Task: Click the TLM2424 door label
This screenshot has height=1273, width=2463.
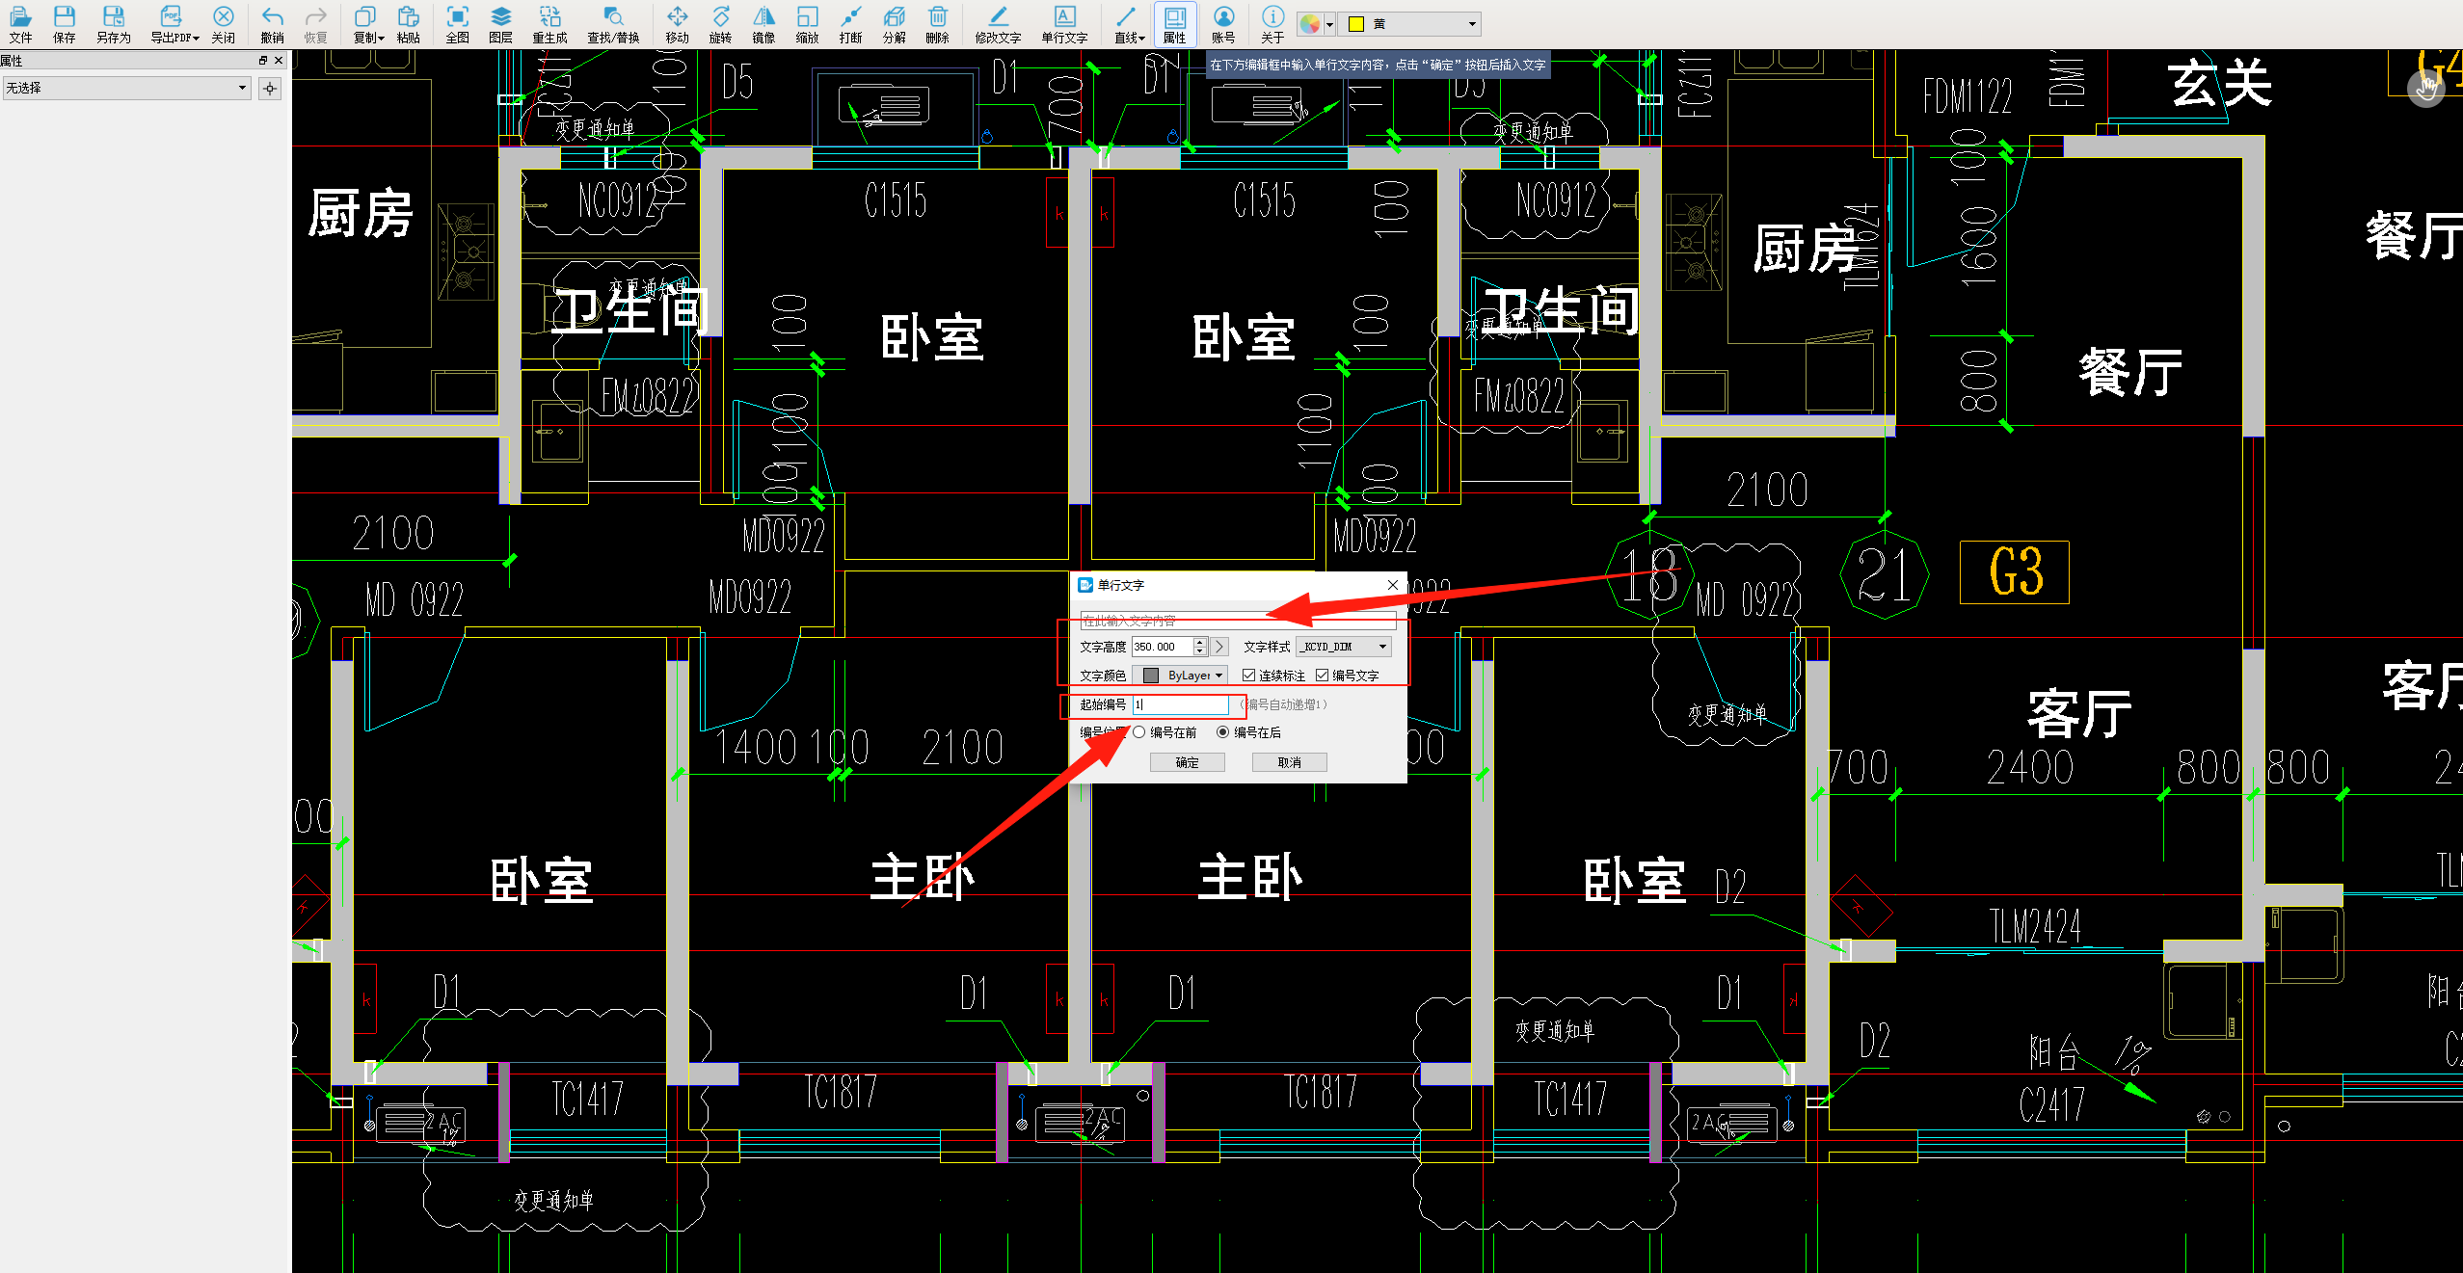Action: 2036,927
